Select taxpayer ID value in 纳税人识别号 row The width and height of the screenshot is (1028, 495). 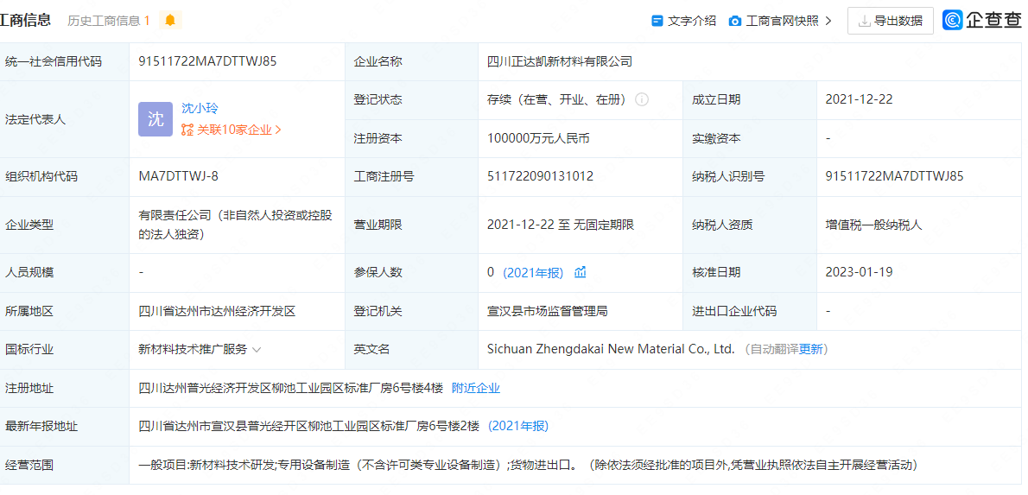pos(894,176)
